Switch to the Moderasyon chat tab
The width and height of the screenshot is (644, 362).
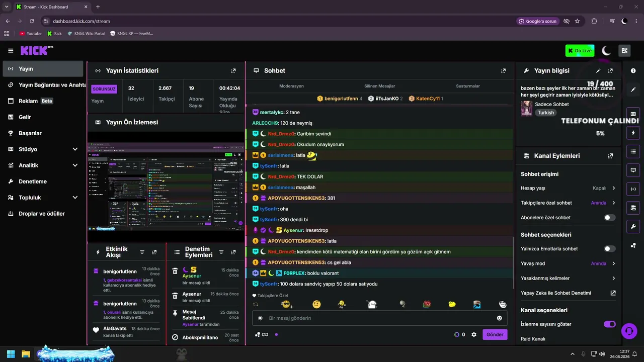tap(291, 86)
